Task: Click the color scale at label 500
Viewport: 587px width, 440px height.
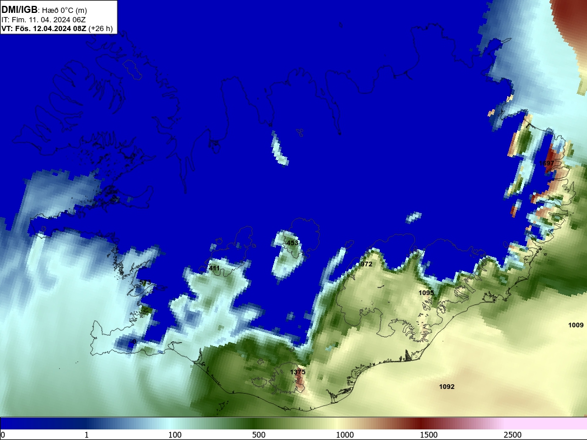Action: 259,434
